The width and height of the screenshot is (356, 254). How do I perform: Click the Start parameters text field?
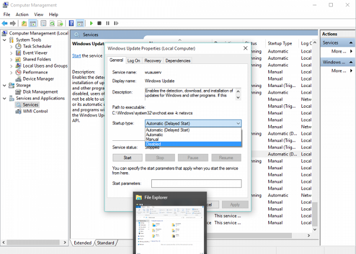[196, 184]
